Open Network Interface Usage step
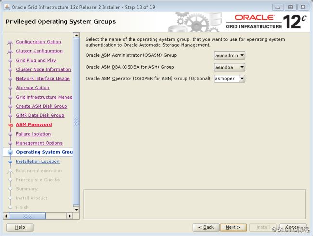Viewport: 313px width, 236px height. point(43,78)
